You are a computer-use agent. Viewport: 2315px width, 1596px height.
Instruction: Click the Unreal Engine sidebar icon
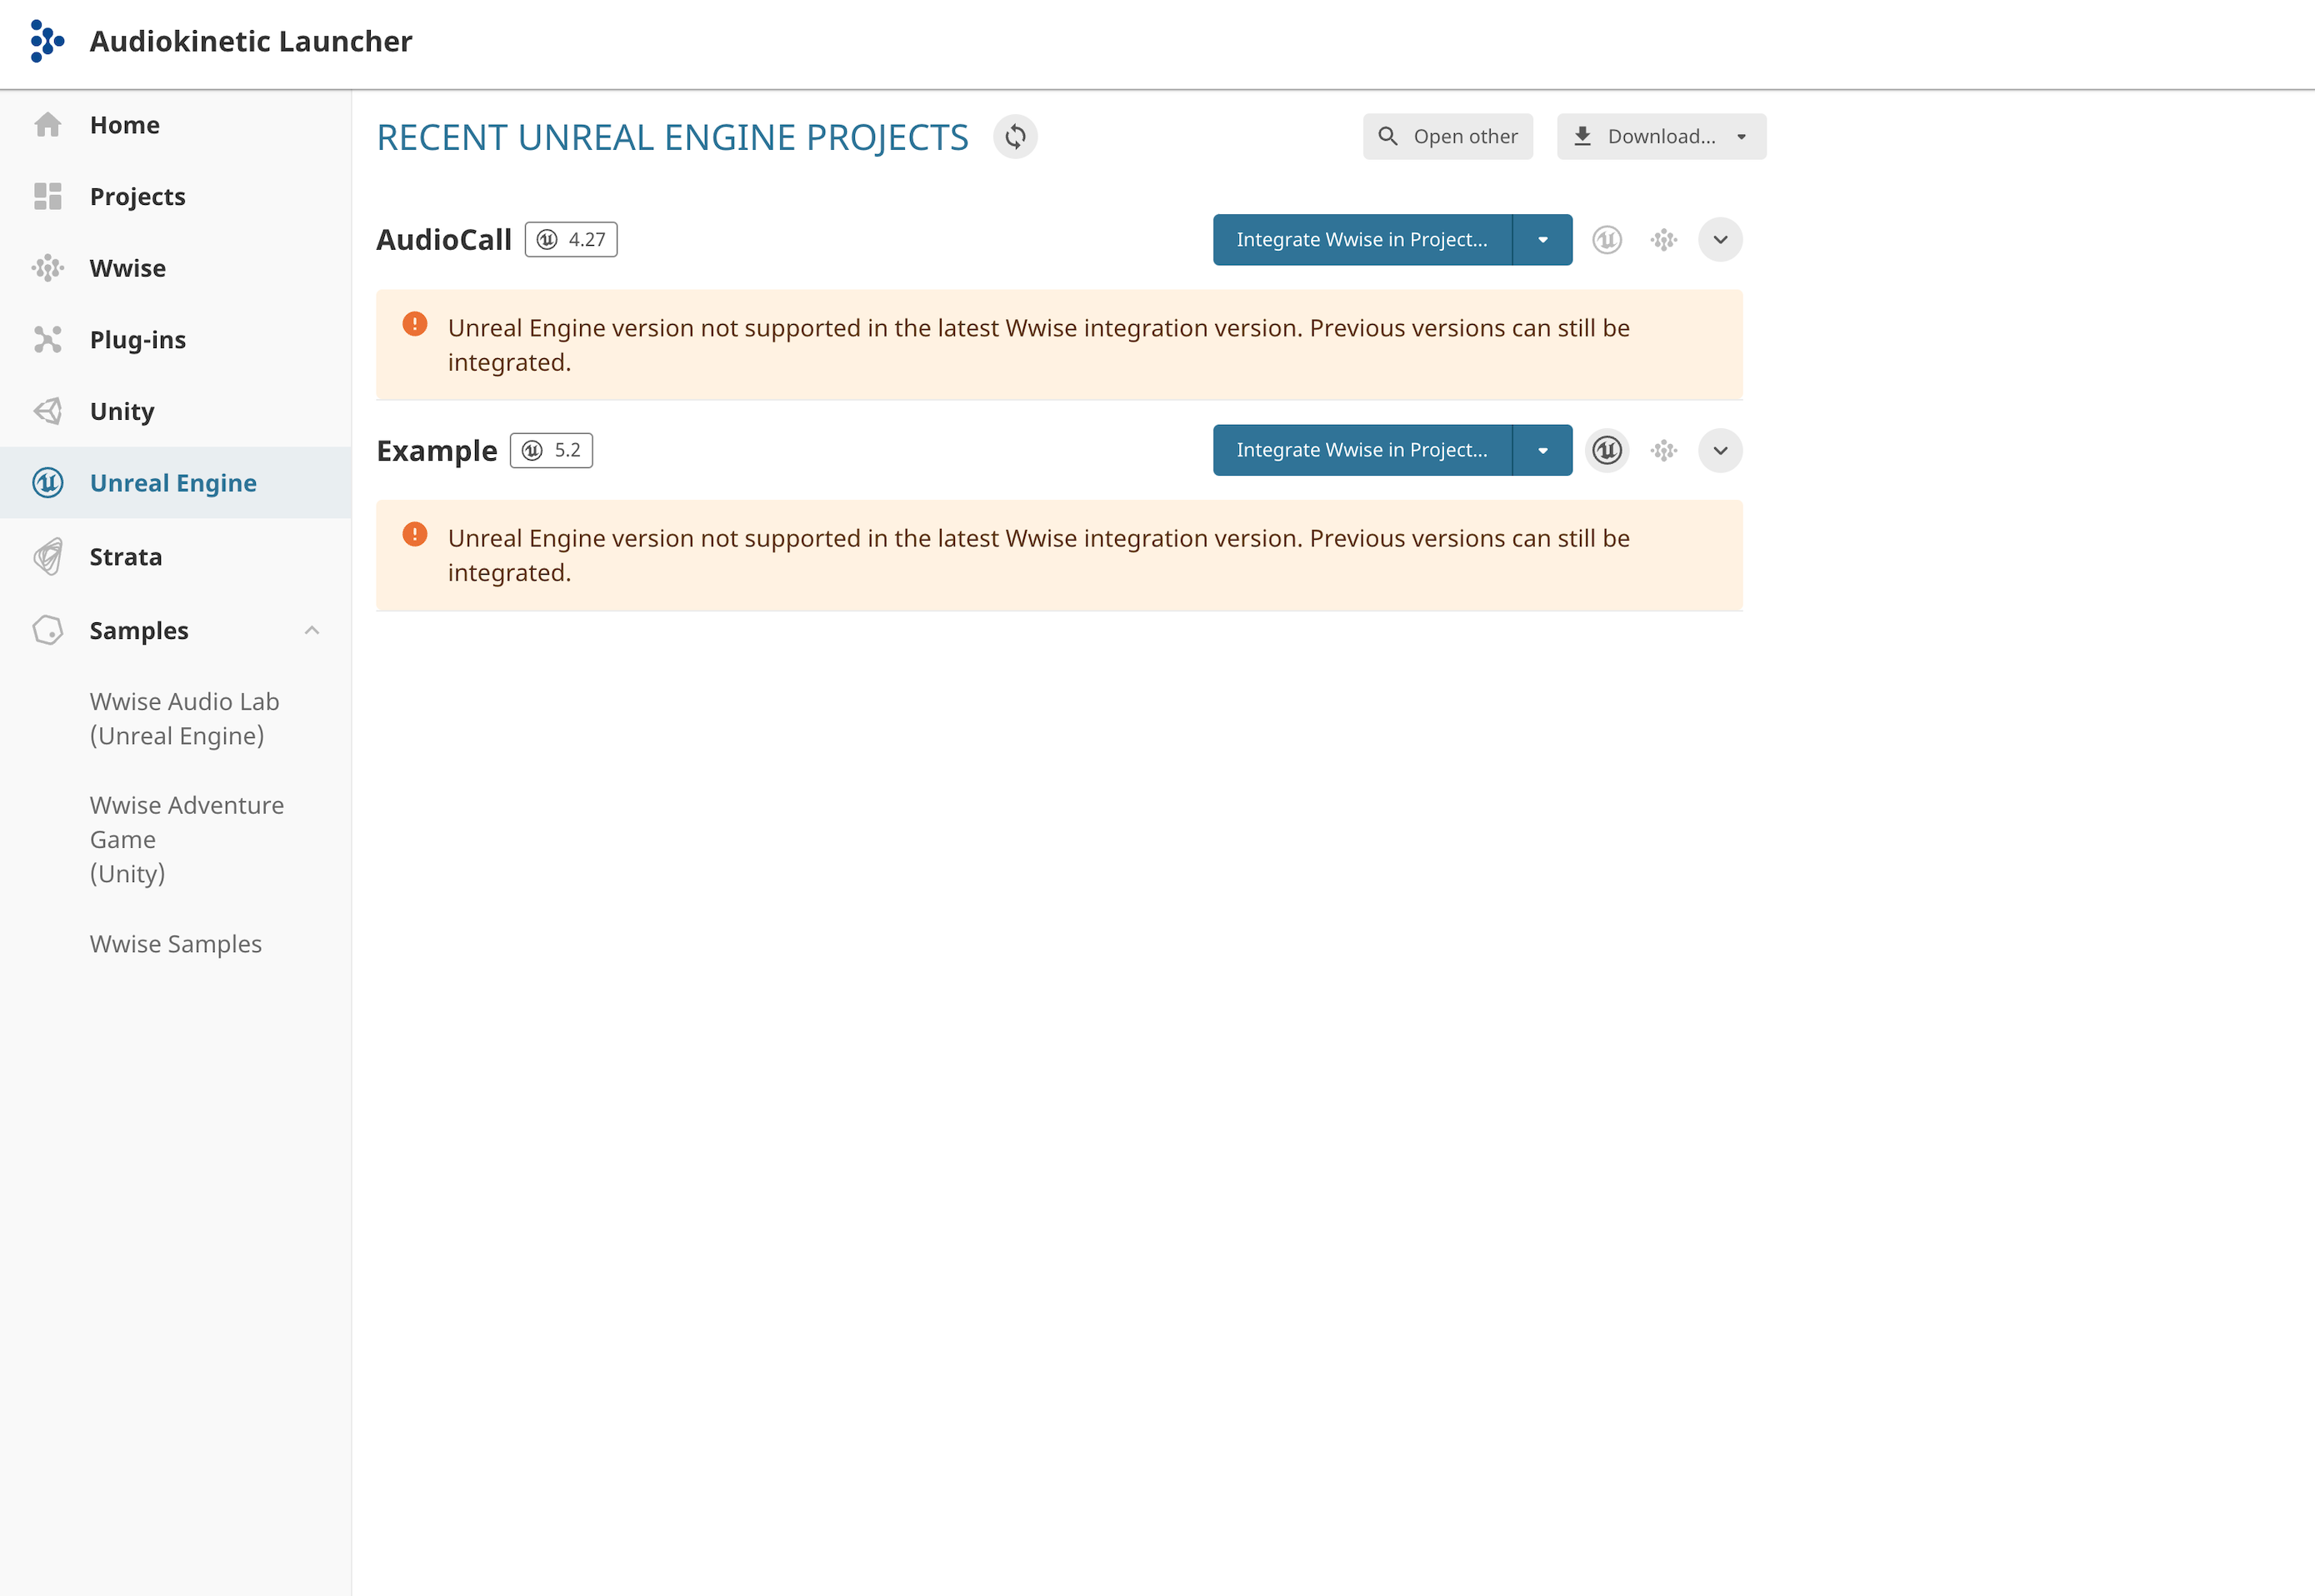(x=47, y=483)
